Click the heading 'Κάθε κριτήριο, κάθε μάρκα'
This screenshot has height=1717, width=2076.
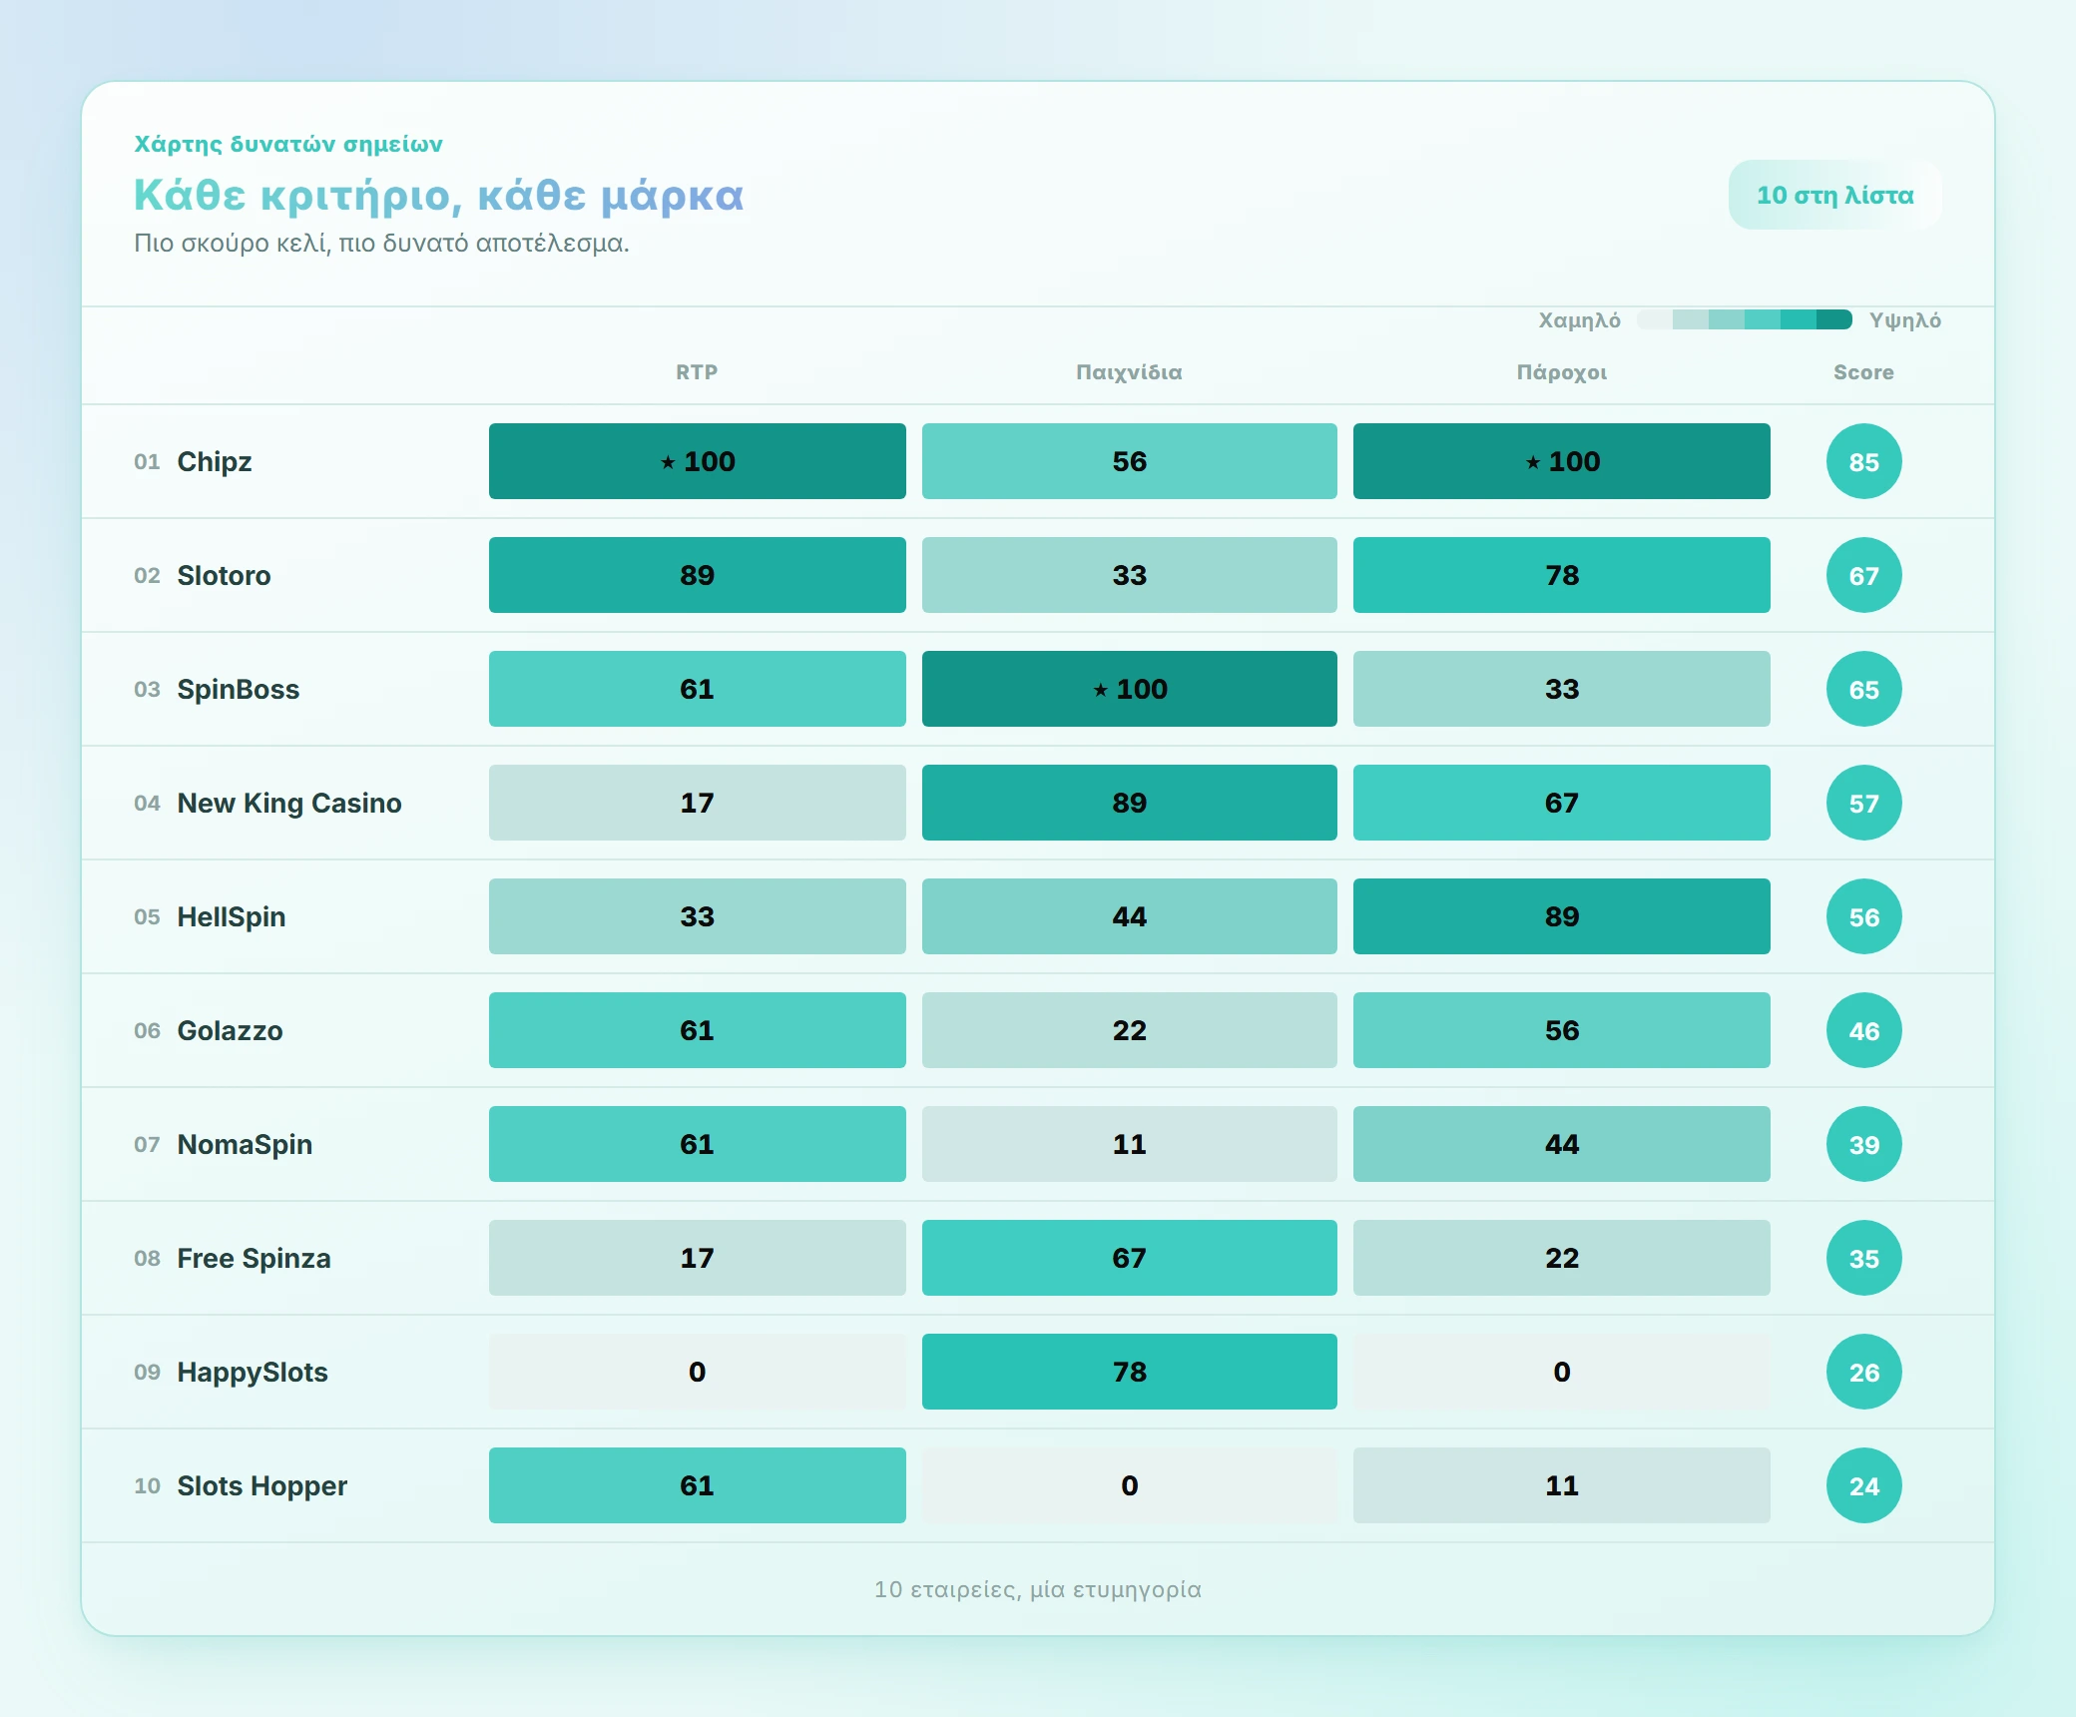point(439,196)
